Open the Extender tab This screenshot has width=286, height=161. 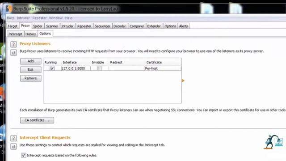tap(154, 26)
